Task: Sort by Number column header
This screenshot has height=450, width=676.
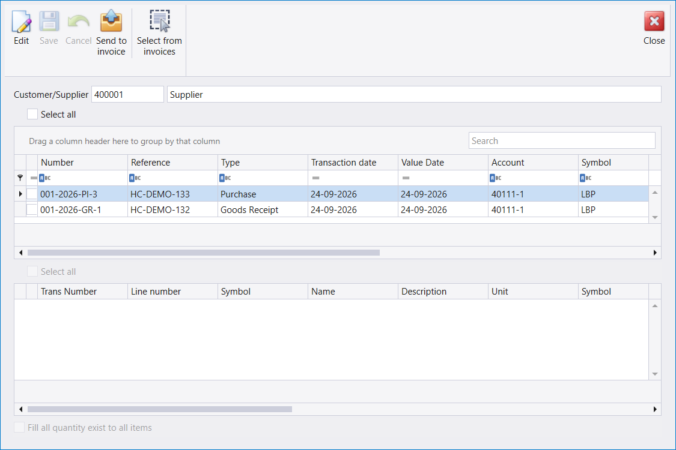Action: [83, 163]
